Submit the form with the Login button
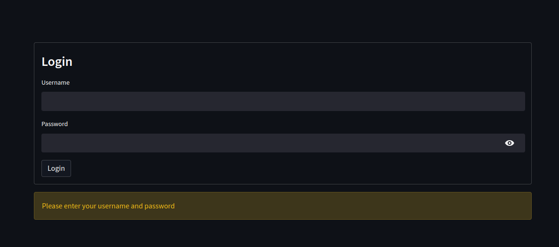 pos(56,168)
